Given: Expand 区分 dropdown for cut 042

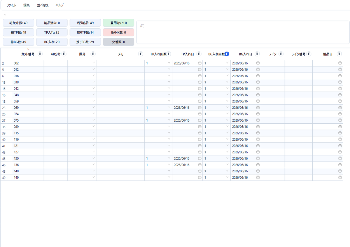Looking at the screenshot, I should pyautogui.click(x=94, y=88).
